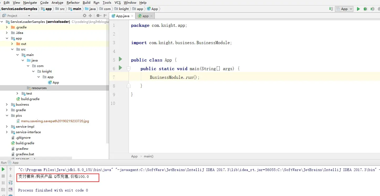Select App class in project tree

pyautogui.click(x=53, y=82)
